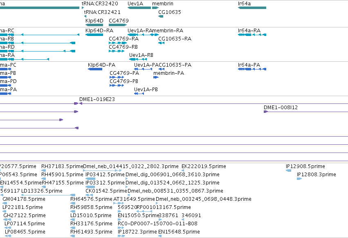
Task: Click the membrin gene arrow glyph
Action: (x=155, y=8)
